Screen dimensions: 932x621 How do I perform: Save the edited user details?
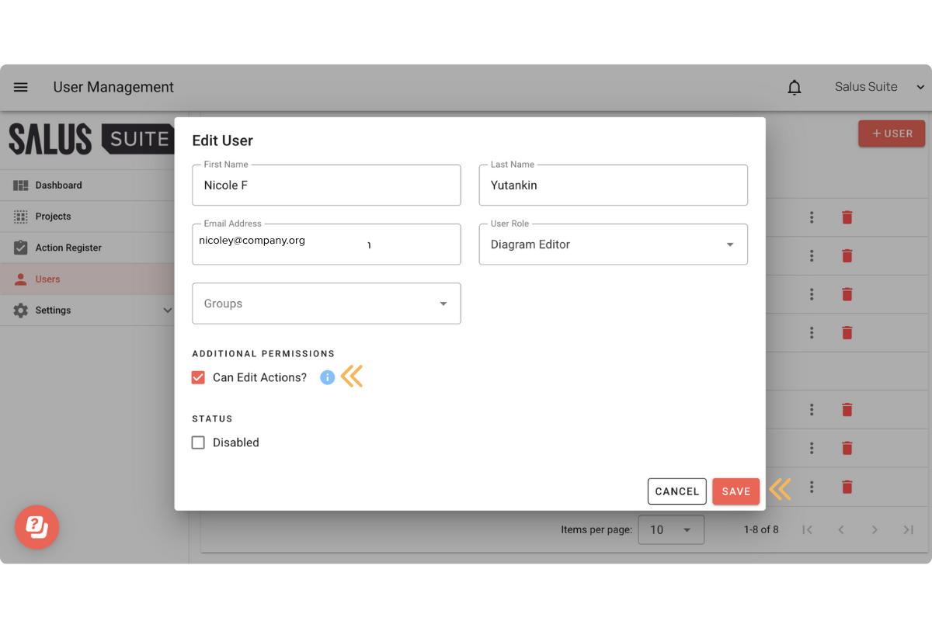coord(735,491)
